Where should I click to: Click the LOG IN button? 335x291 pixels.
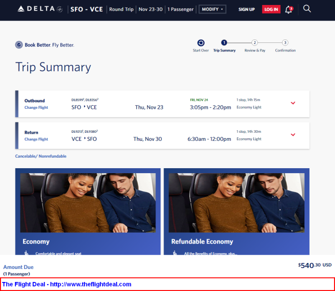click(271, 9)
